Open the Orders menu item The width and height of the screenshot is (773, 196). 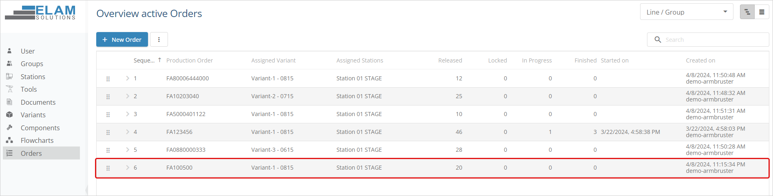pos(31,153)
